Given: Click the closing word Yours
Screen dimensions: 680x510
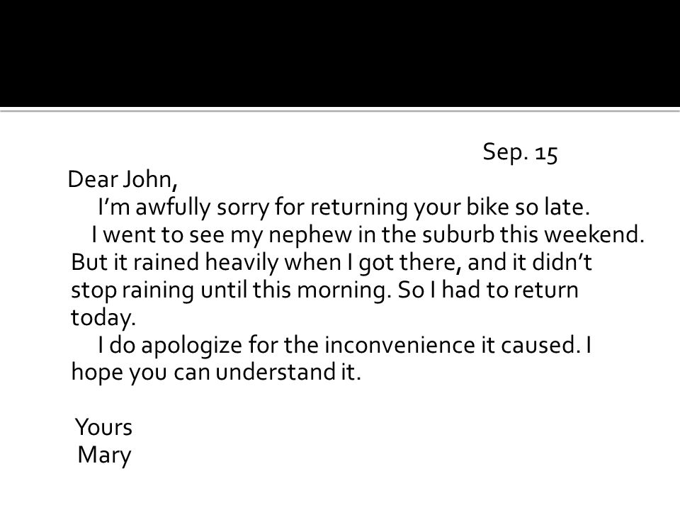Looking at the screenshot, I should coord(103,428).
